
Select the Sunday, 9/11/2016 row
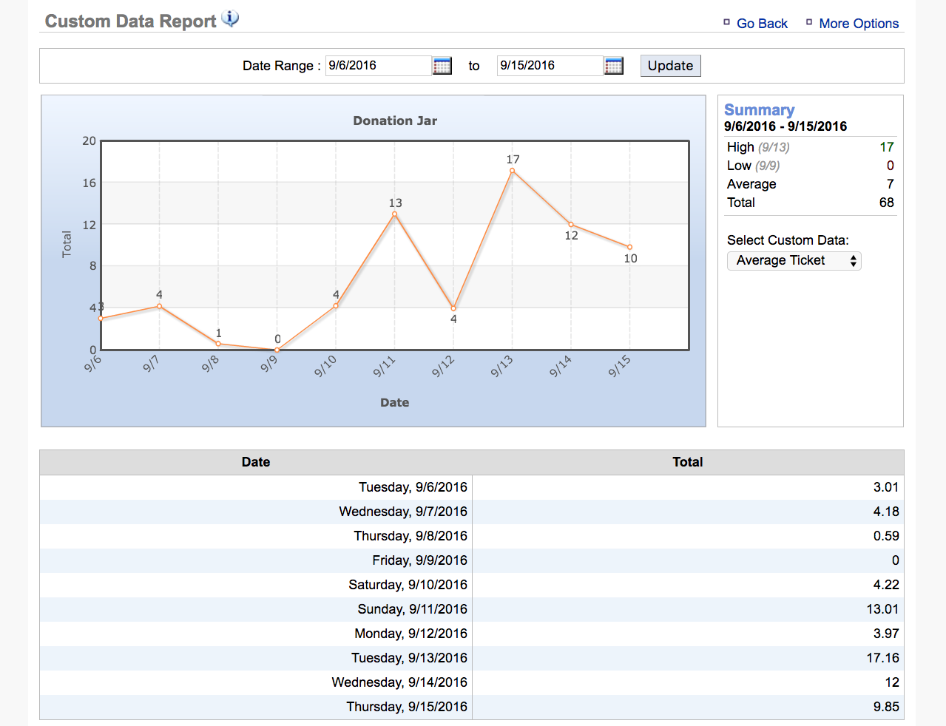[472, 609]
